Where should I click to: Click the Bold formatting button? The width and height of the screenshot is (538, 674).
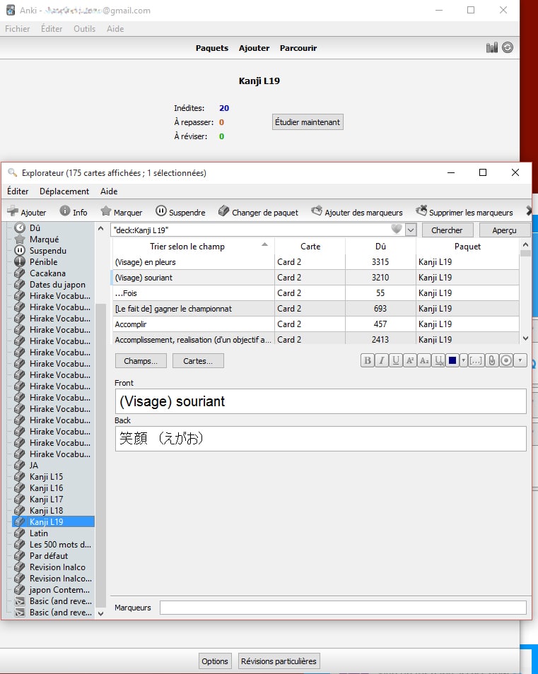pos(367,360)
